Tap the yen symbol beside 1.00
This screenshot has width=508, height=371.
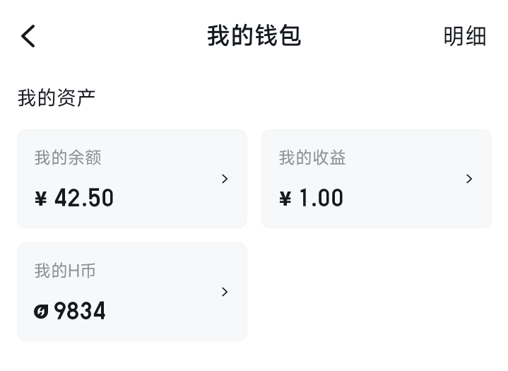(x=285, y=199)
